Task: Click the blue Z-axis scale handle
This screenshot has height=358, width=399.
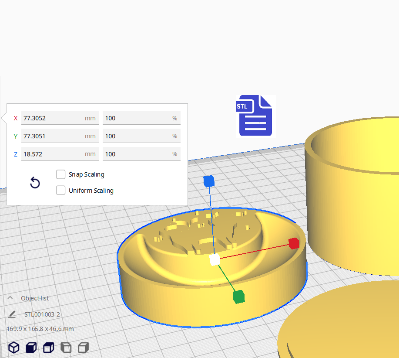Action: pos(209,181)
